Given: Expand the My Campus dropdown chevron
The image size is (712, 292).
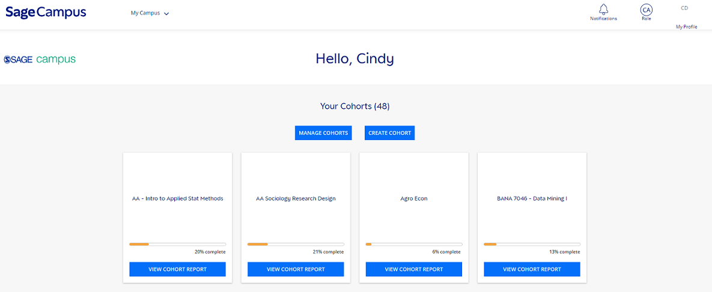Looking at the screenshot, I should click(x=166, y=14).
